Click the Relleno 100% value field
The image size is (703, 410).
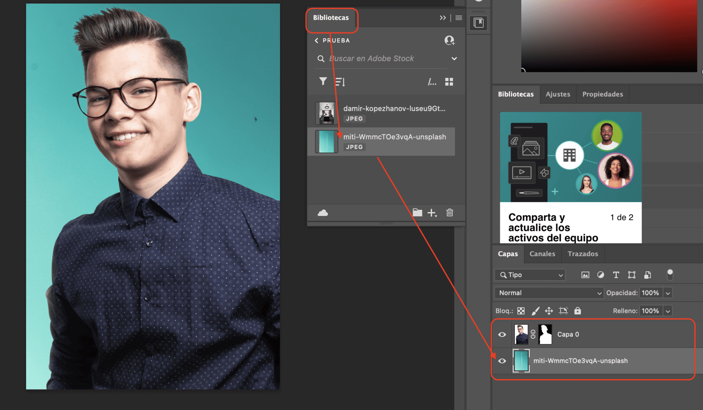coord(651,311)
